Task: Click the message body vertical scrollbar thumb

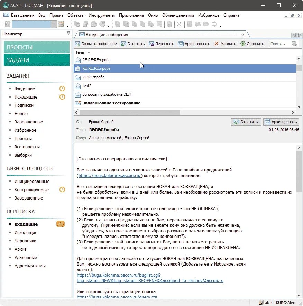Action: tap(299, 171)
